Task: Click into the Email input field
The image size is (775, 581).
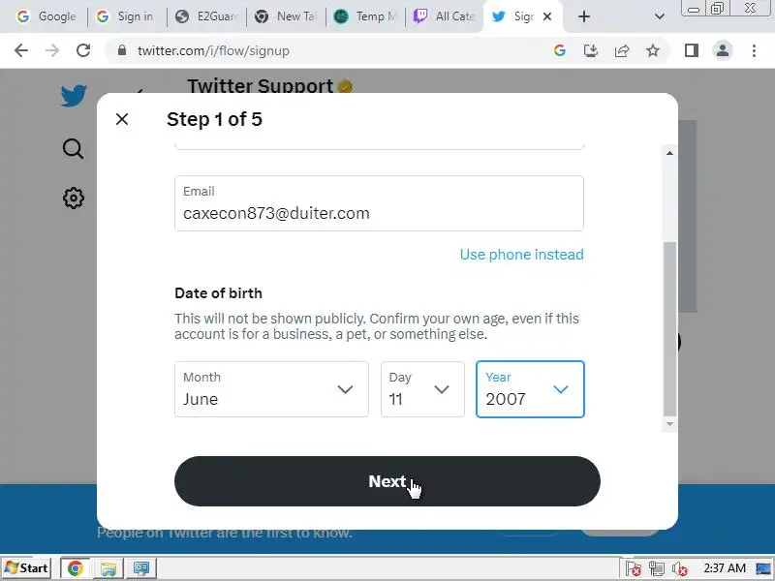Action: 379,203
